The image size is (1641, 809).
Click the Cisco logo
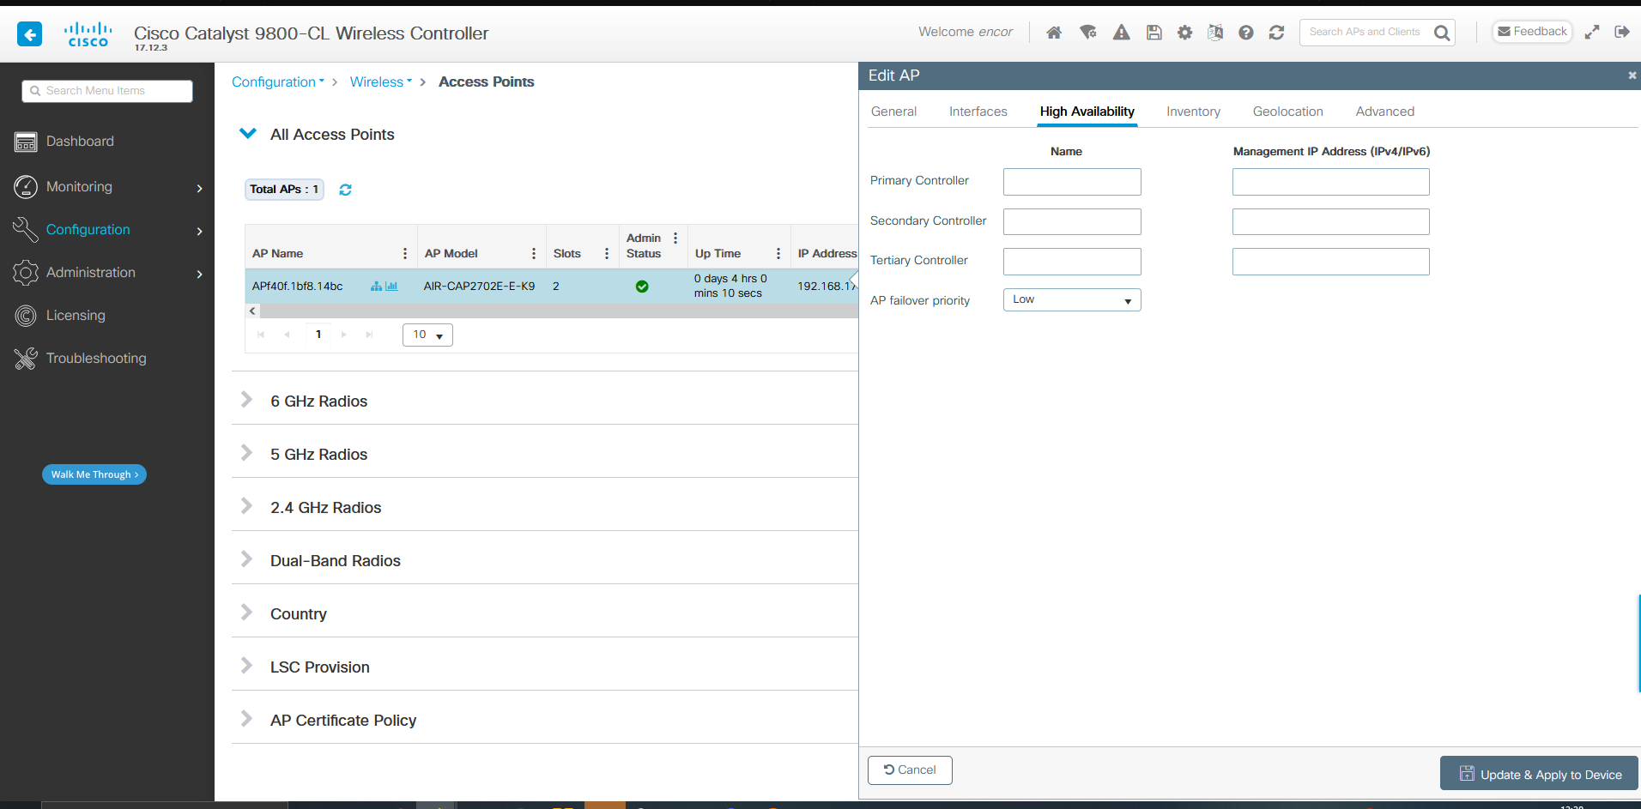88,34
